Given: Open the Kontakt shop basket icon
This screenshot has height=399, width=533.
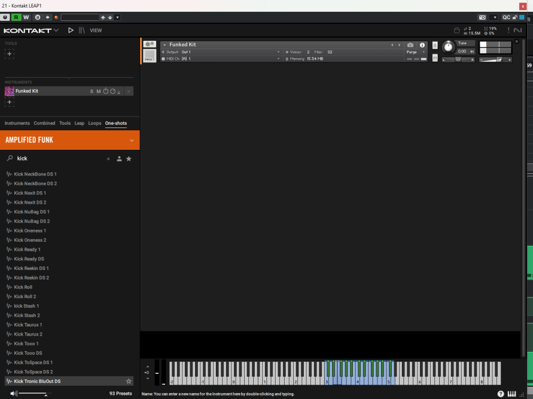Looking at the screenshot, I should (x=457, y=30).
